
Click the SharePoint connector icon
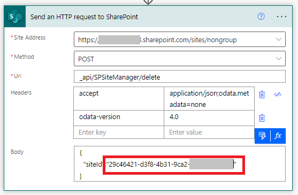[15, 17]
